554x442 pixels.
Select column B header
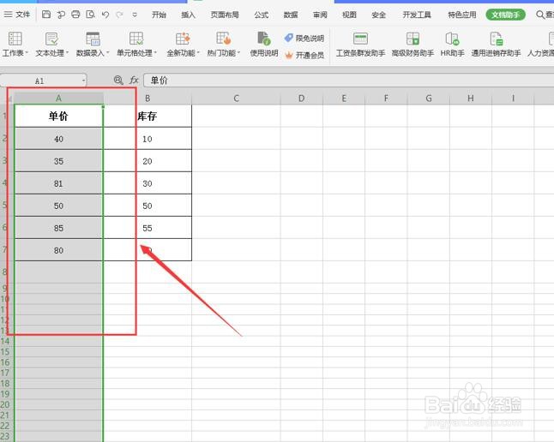tap(148, 99)
